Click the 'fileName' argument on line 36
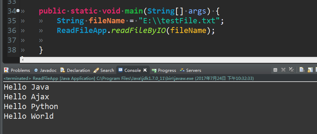The image size is (317, 134). (x=188, y=31)
